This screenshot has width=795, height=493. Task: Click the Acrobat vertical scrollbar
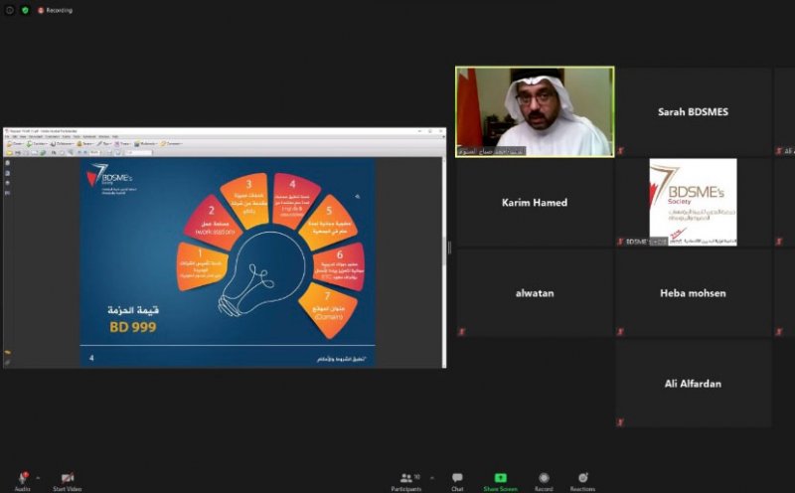(443, 261)
